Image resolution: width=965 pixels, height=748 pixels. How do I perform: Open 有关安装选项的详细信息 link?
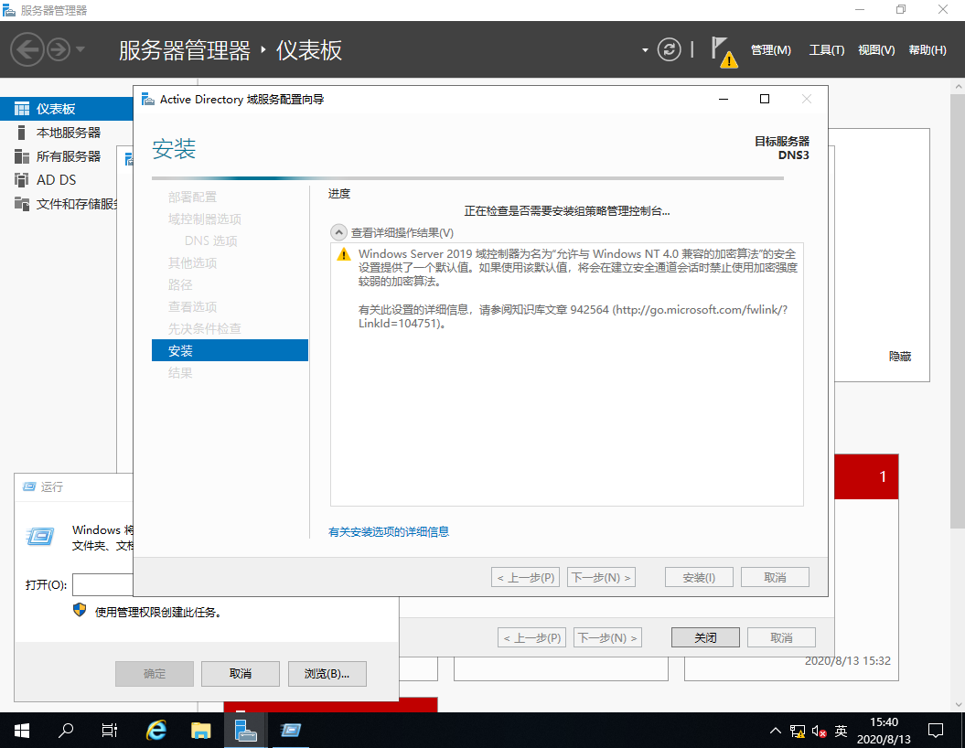(x=389, y=531)
